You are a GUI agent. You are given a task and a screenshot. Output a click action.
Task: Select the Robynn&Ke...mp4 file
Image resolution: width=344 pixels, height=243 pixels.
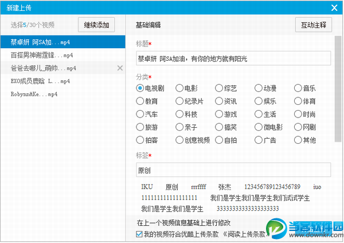point(62,94)
